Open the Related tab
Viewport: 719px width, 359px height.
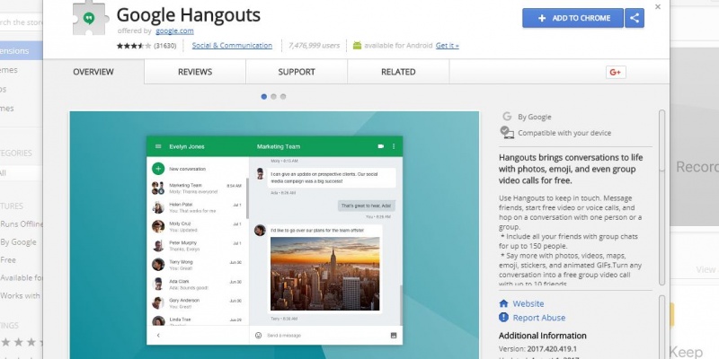tap(398, 72)
